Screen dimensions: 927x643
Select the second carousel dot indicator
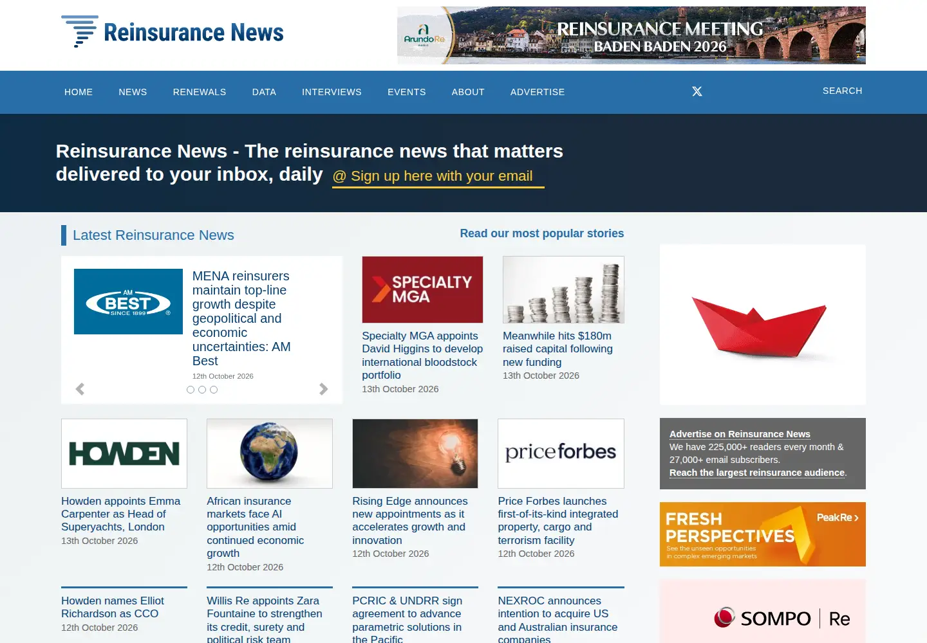pos(202,390)
